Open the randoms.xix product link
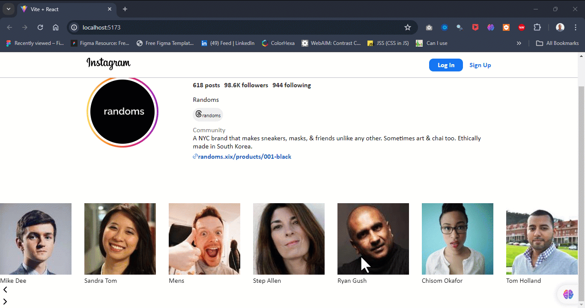 242,157
